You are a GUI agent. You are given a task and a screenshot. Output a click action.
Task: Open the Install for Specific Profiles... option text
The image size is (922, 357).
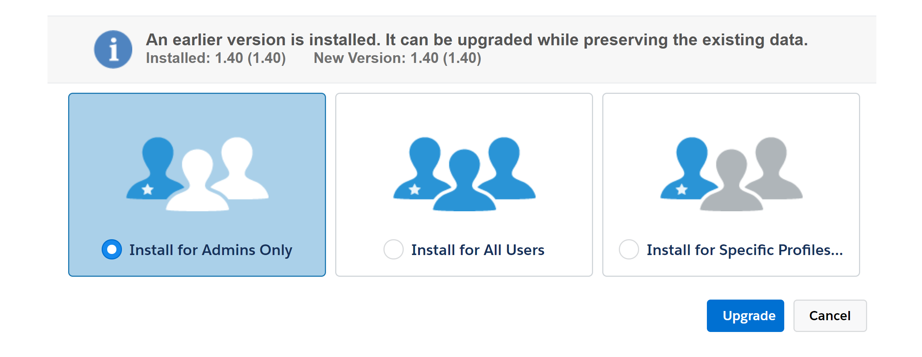click(x=745, y=250)
